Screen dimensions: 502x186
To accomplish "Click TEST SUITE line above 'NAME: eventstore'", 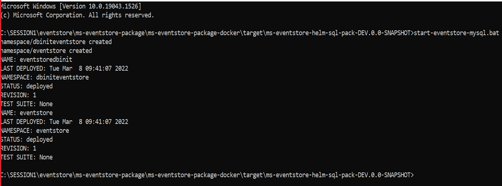I will tap(27, 104).
